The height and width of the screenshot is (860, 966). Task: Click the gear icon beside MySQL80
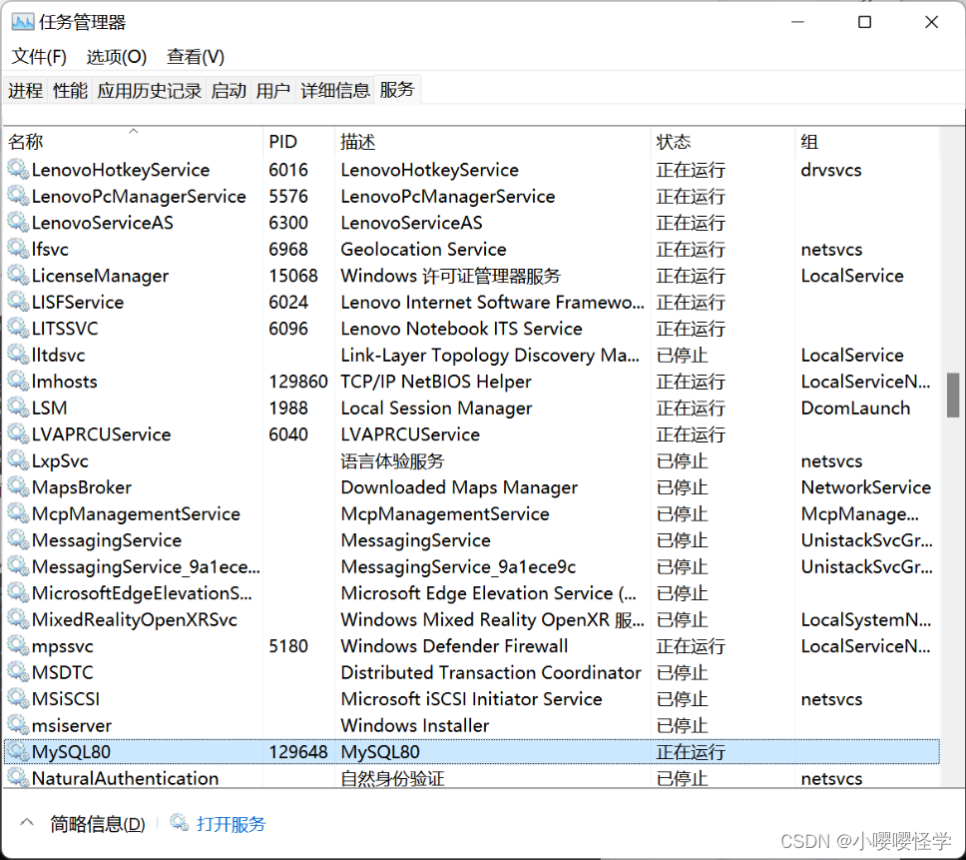18,751
